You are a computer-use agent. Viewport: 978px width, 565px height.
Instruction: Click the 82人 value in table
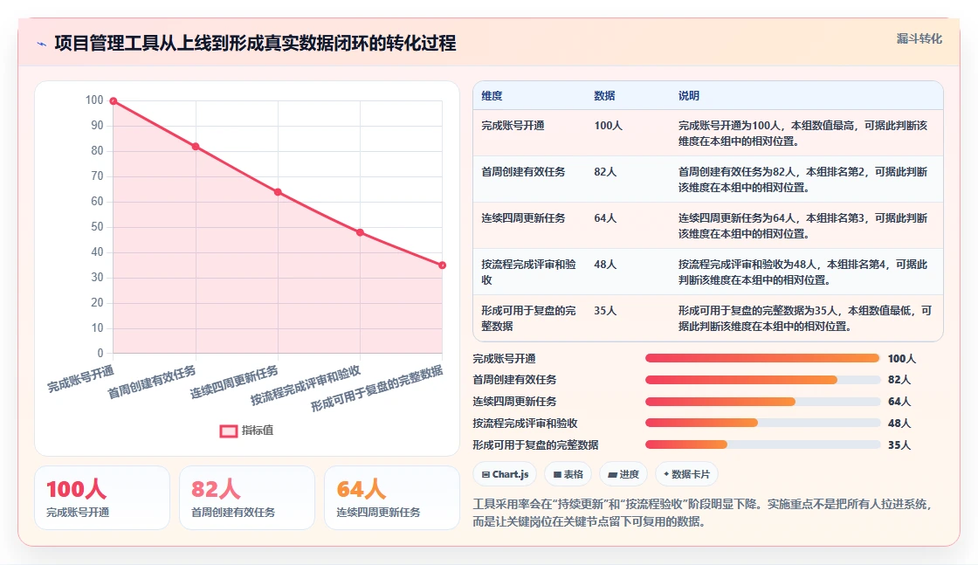(x=605, y=171)
